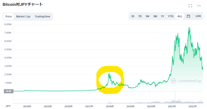Click the 2021年 x-axis label
The image size is (207, 109).
point(172,106)
